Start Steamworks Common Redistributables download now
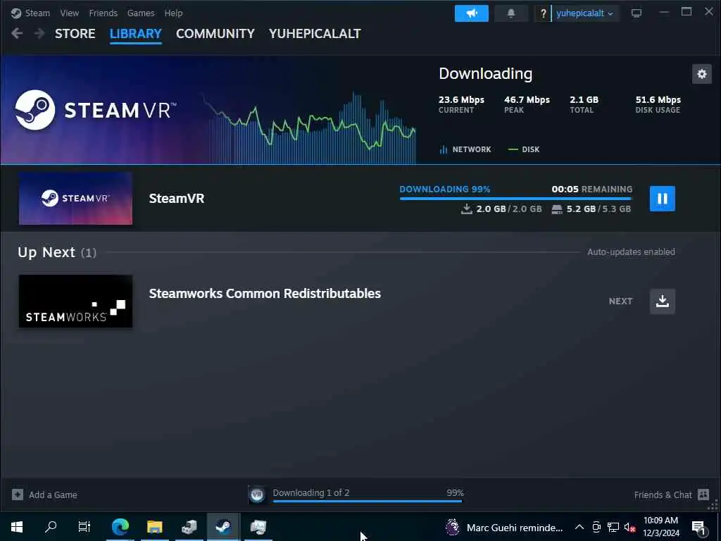 [x=662, y=301]
